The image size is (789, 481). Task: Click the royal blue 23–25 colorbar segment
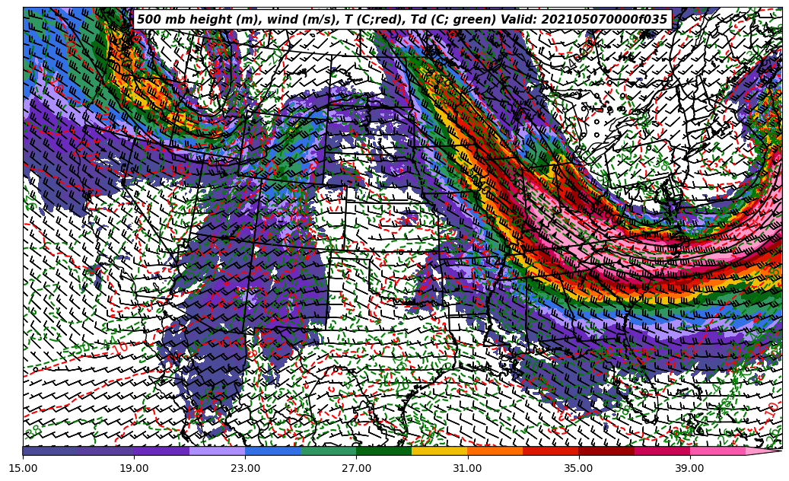272,451
